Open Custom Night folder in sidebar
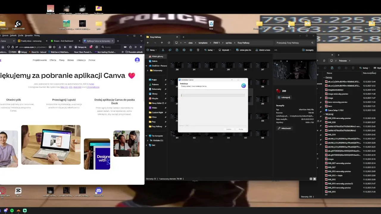 click(x=157, y=112)
